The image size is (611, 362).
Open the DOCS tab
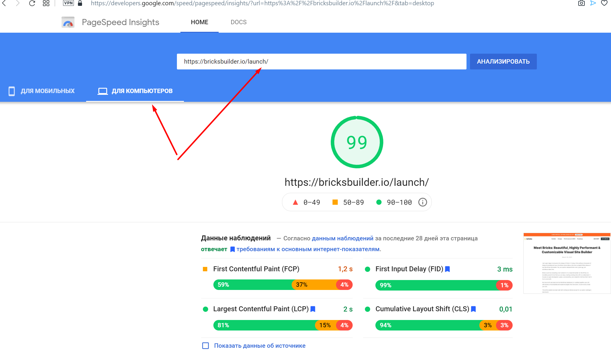point(239,22)
